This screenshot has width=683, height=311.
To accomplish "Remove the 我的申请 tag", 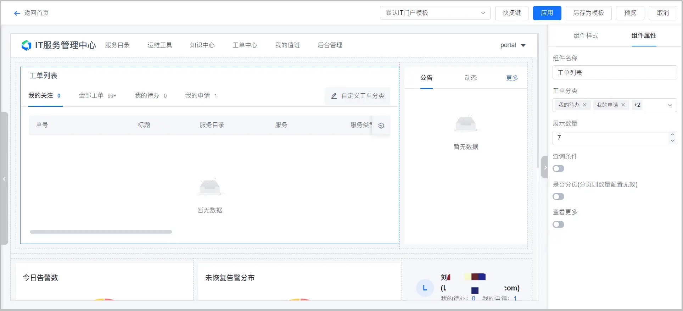I will pos(623,105).
